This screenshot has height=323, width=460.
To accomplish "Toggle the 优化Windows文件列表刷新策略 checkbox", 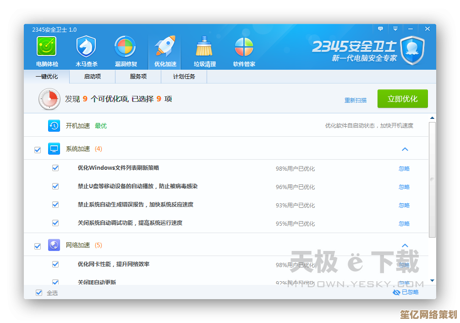I will [55, 168].
